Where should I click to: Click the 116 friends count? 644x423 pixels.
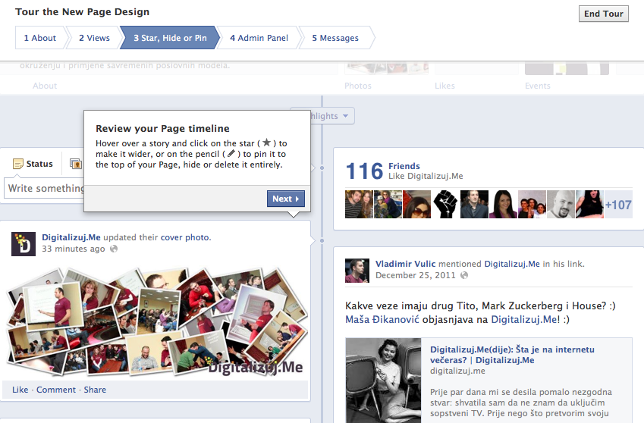(x=364, y=171)
